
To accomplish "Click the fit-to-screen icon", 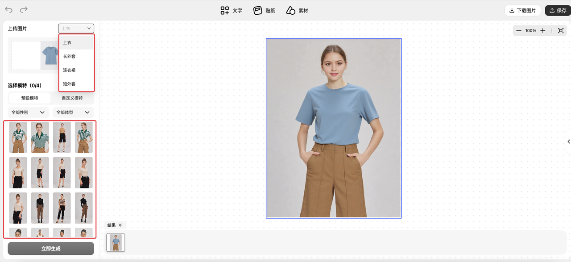I will click(561, 31).
